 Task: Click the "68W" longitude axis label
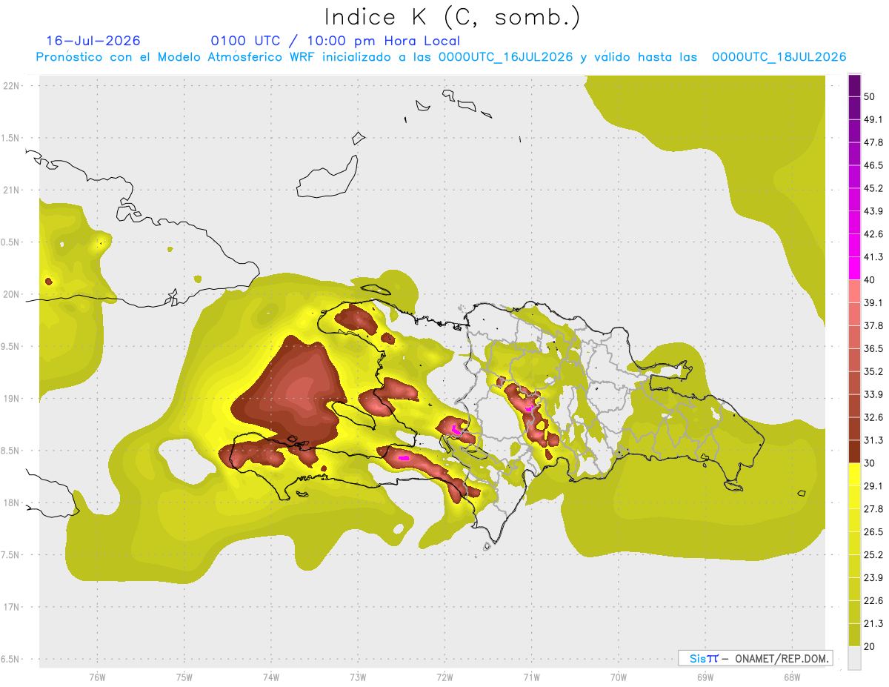[x=791, y=677]
